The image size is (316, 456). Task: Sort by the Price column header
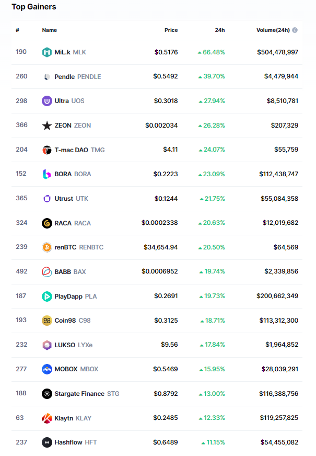pyautogui.click(x=171, y=30)
